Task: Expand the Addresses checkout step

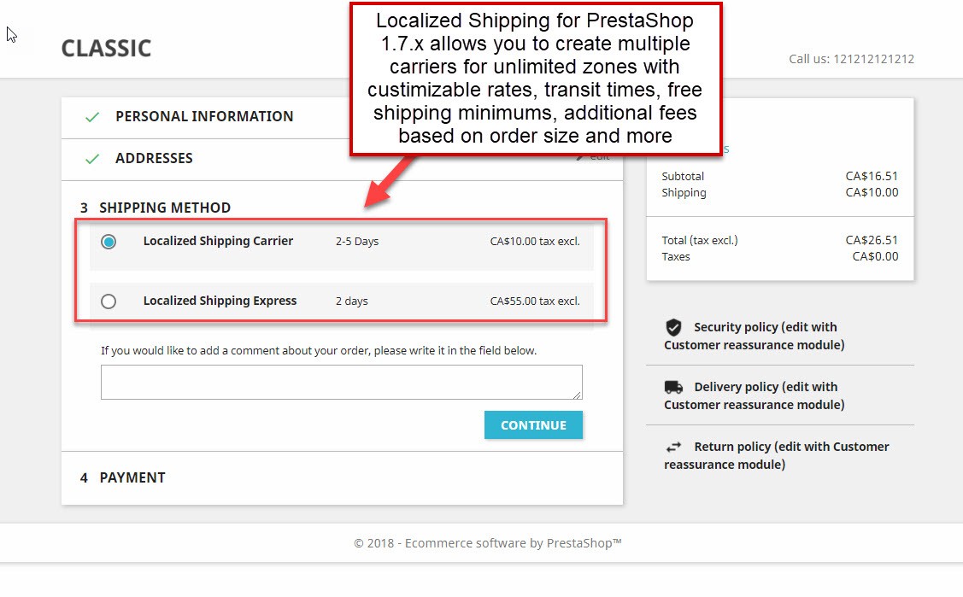Action: tap(154, 158)
